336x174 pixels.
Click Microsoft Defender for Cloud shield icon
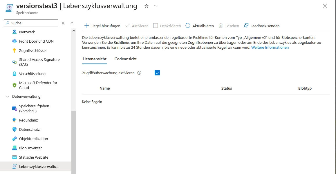tap(15, 85)
